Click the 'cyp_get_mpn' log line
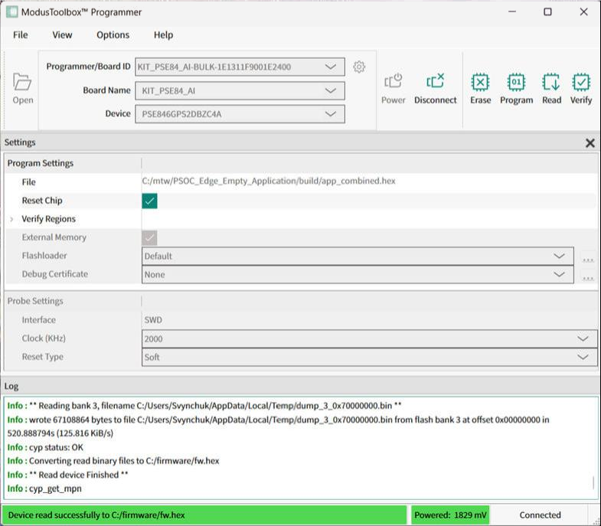The height and width of the screenshot is (526, 601). point(44,488)
